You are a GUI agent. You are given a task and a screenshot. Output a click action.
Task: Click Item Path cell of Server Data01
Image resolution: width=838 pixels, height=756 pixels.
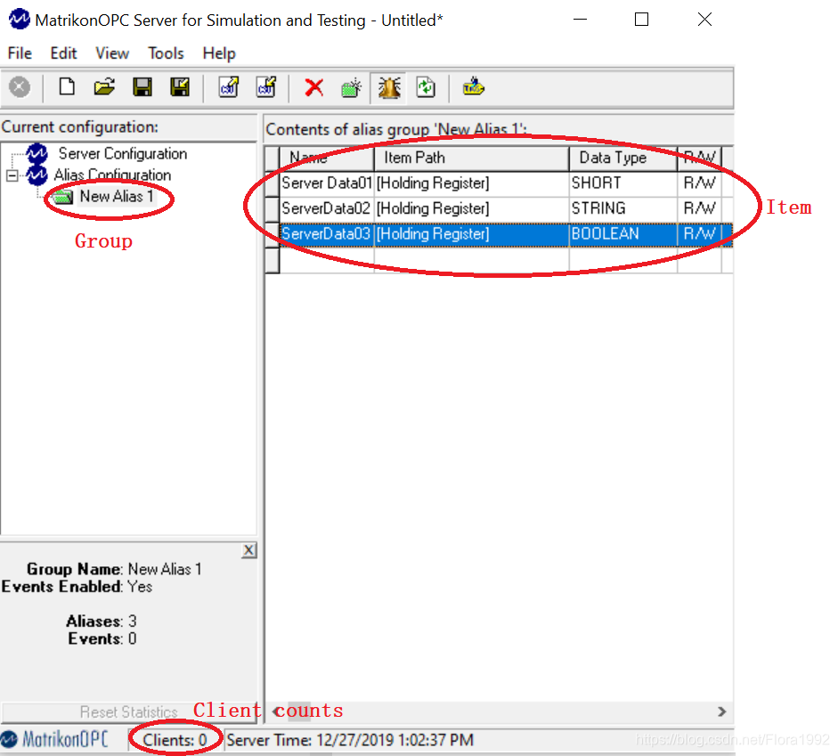click(471, 183)
